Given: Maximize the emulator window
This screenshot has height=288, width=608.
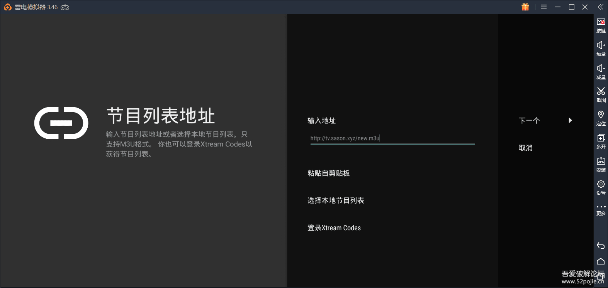Looking at the screenshot, I should [572, 7].
